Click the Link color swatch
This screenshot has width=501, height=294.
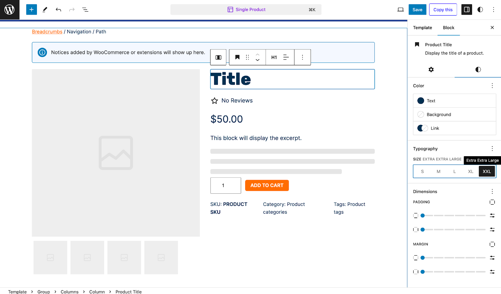422,128
